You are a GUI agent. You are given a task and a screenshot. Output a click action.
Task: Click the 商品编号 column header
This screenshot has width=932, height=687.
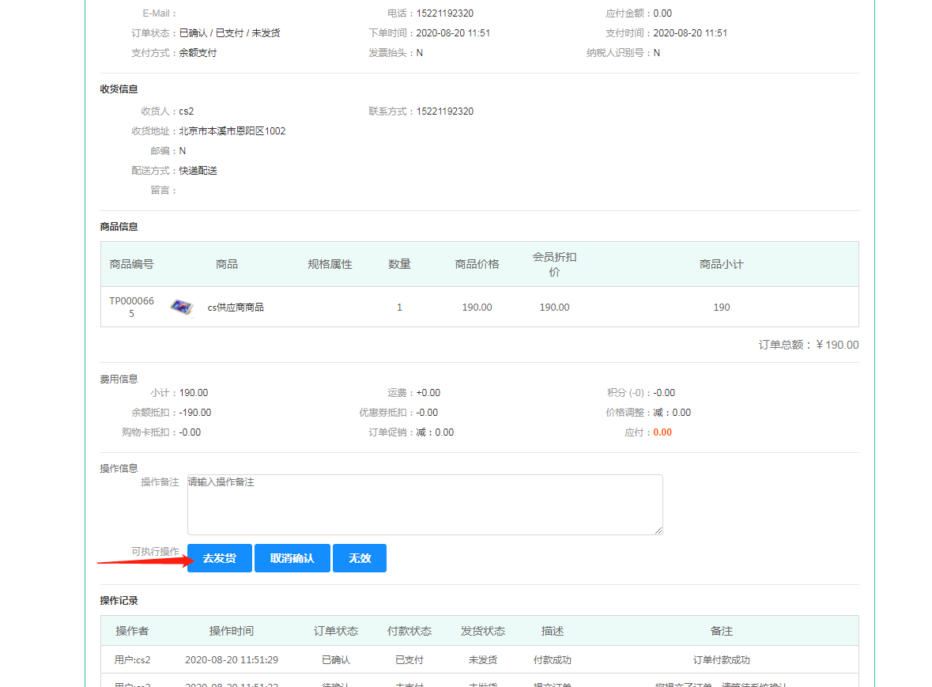click(x=131, y=264)
